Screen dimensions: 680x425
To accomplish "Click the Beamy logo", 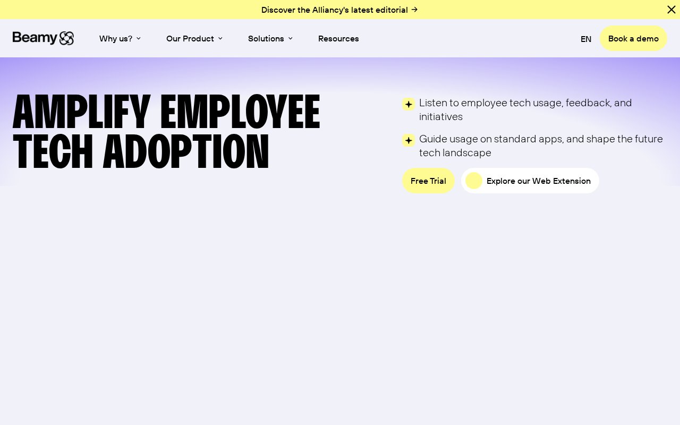I will pyautogui.click(x=43, y=38).
